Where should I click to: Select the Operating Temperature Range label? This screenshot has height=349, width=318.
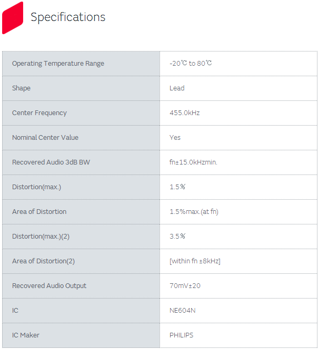(58, 64)
